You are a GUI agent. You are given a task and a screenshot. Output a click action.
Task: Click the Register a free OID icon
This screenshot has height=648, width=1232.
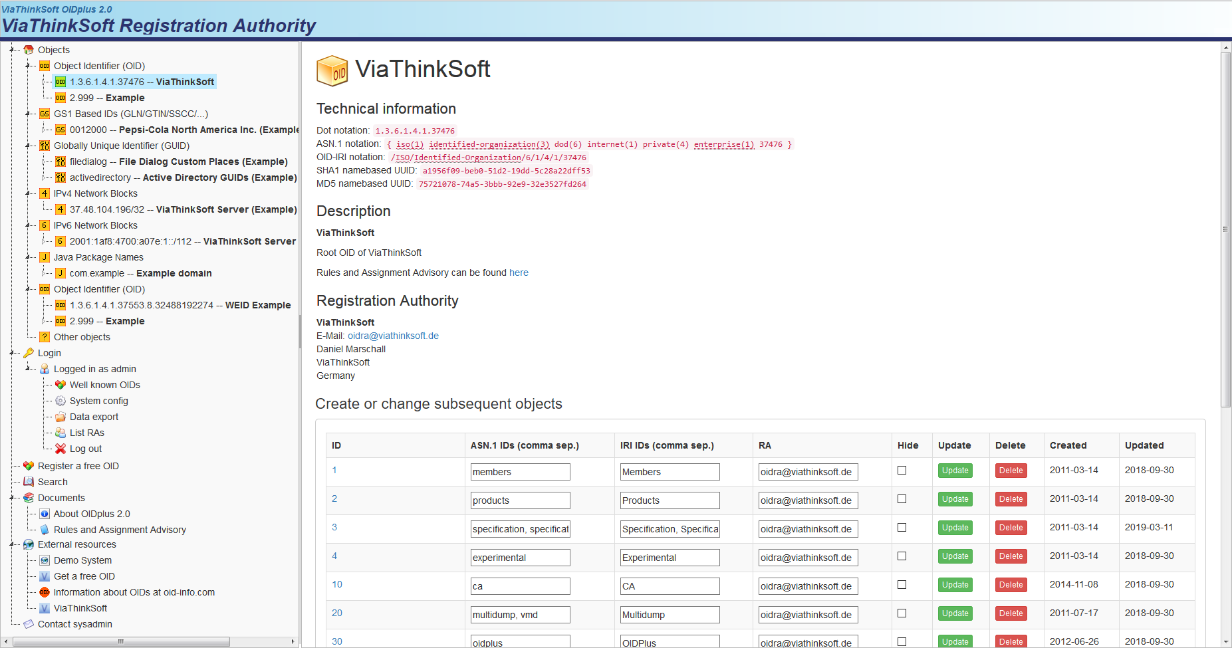[x=29, y=466]
